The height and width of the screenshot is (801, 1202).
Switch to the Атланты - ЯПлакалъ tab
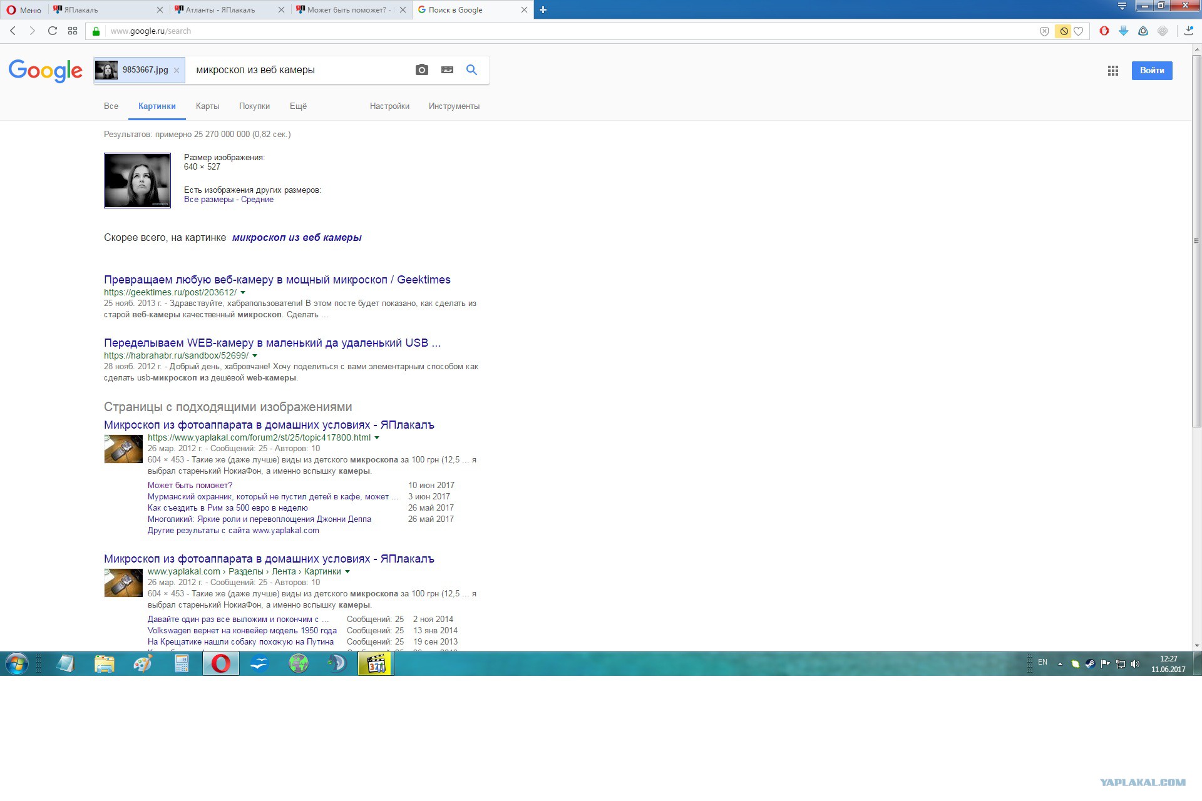[229, 10]
